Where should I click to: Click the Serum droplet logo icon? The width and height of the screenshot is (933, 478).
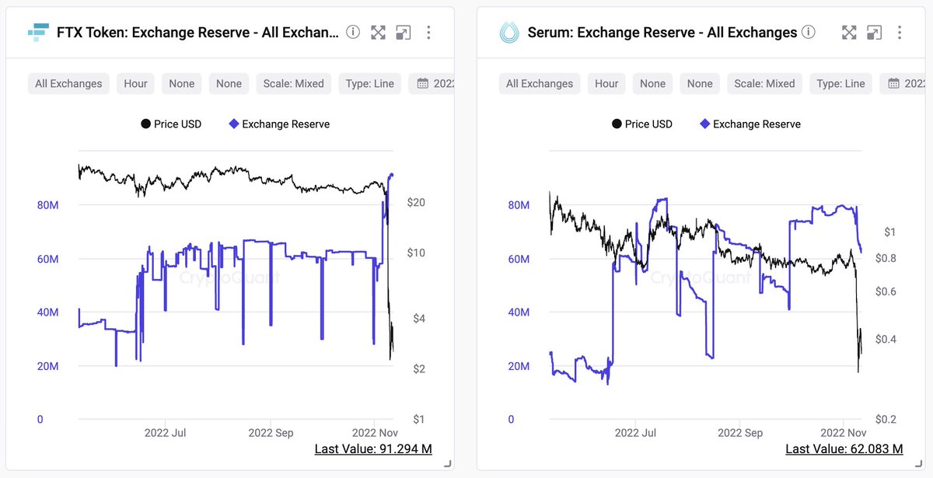508,32
